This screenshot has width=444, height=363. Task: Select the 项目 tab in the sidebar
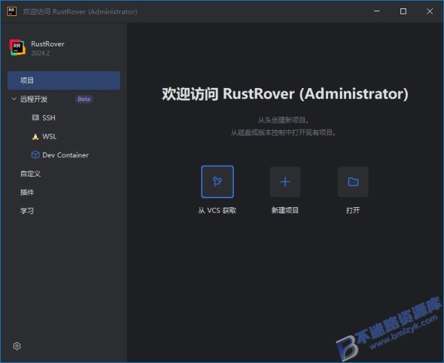64,80
